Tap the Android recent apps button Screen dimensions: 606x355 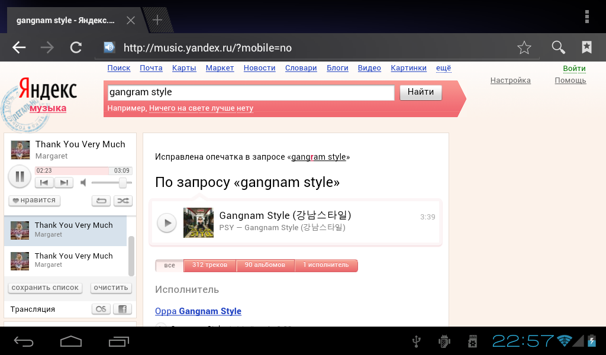click(x=118, y=341)
